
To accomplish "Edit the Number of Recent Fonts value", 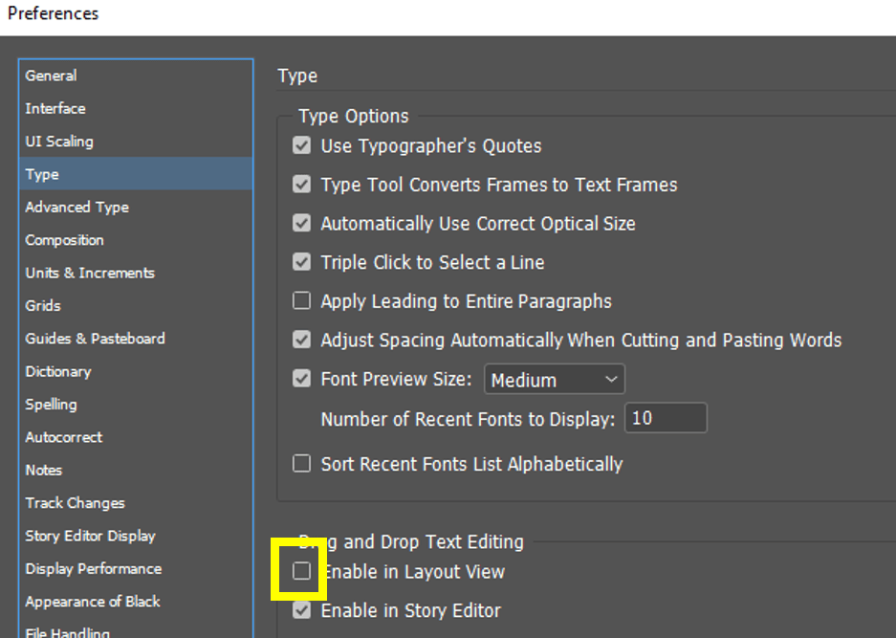I will 666,417.
